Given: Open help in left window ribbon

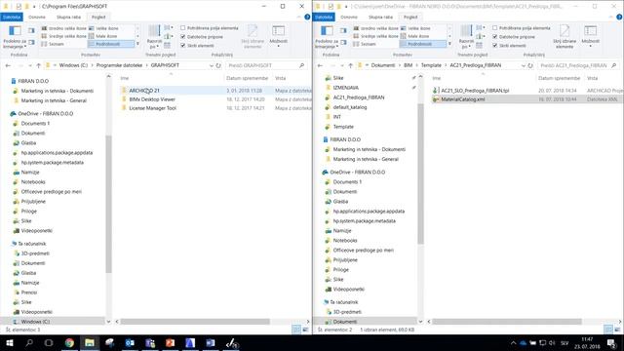Looking at the screenshot, I should click(x=307, y=17).
